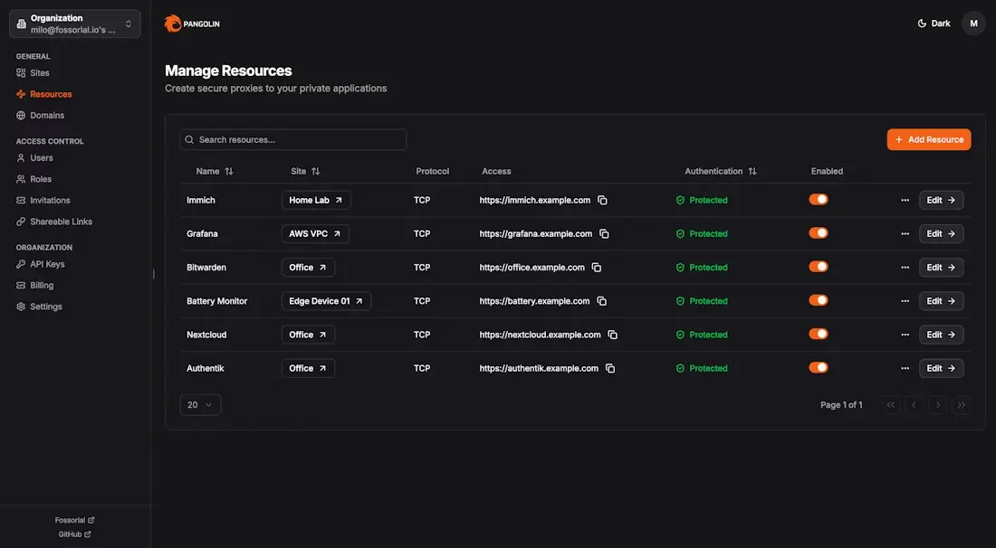
Task: Switch theme using the Dark toggle
Action: coord(934,24)
